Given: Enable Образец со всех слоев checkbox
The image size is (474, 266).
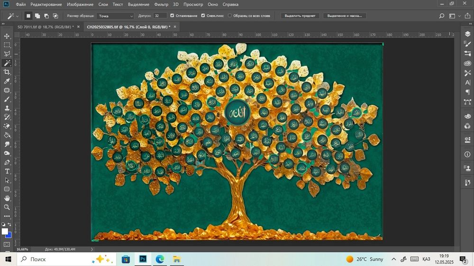Looking at the screenshot, I should click(x=230, y=16).
